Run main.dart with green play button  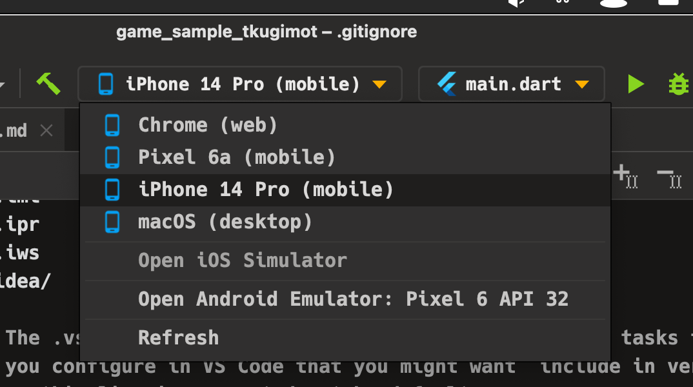click(636, 84)
